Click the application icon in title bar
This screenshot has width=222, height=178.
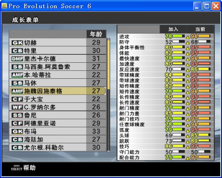(4, 6)
